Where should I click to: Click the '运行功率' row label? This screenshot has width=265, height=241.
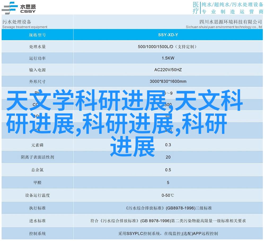tap(37, 58)
